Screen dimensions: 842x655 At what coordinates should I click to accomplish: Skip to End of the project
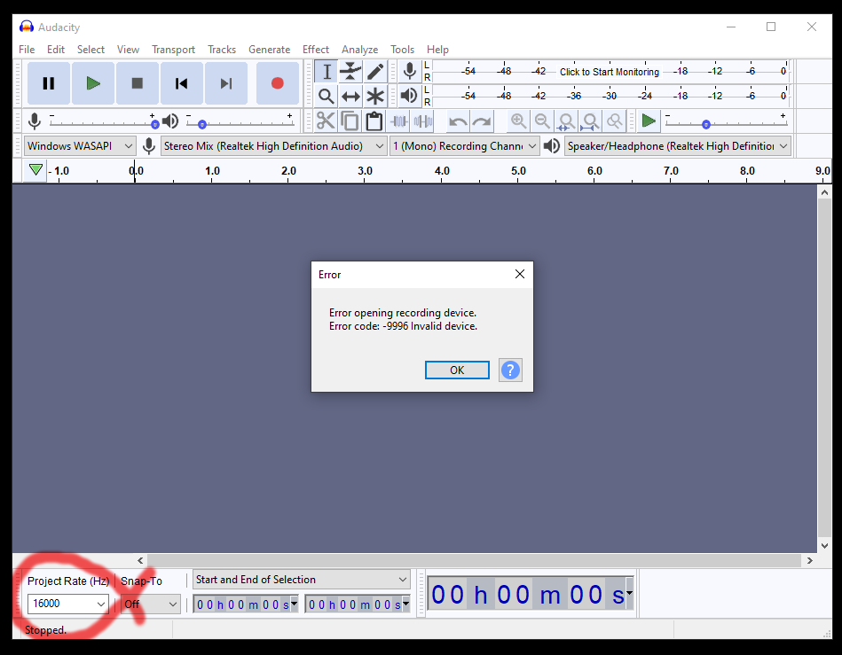(x=226, y=83)
